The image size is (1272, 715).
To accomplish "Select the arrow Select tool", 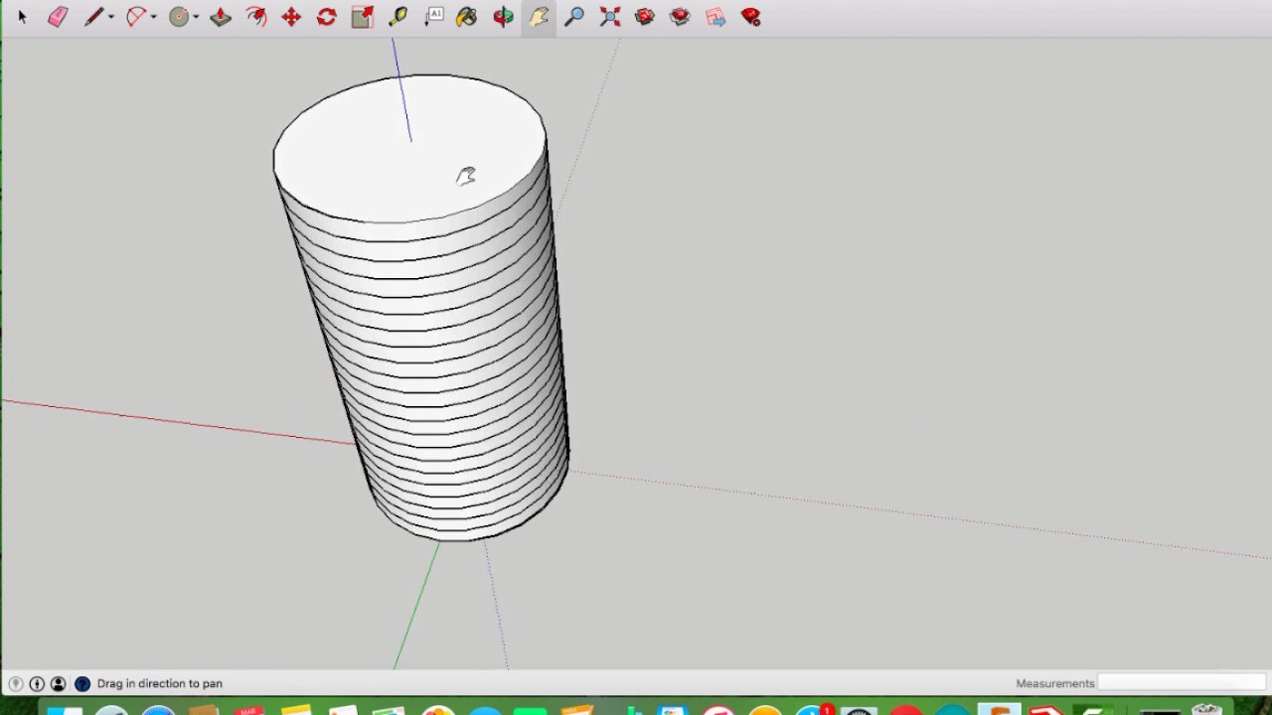I will click(22, 17).
